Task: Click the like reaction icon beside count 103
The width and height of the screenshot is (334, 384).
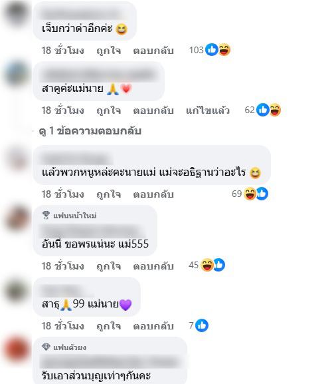Action: 212,50
